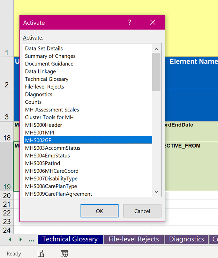
Task: Select row 19 header in the worksheet
Action: [x=7, y=166]
